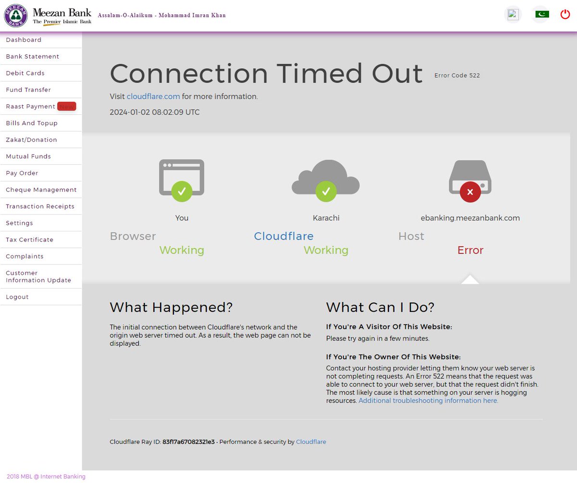Click the Host label

(411, 236)
